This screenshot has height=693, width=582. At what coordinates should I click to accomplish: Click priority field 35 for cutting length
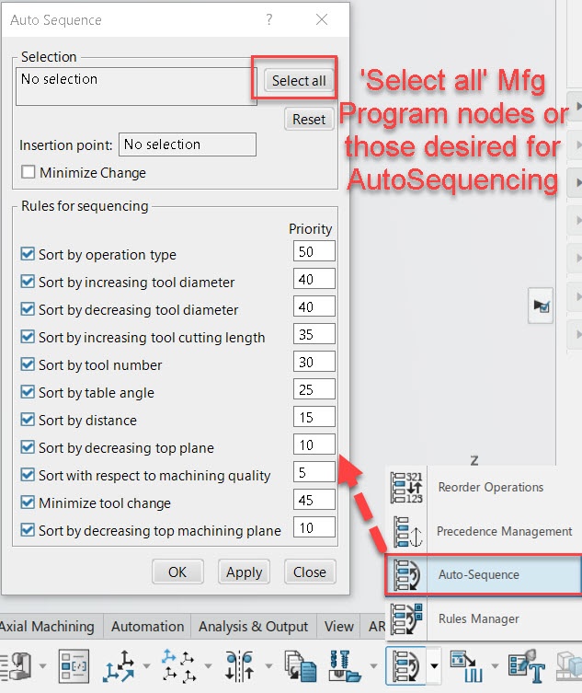pyautogui.click(x=314, y=334)
